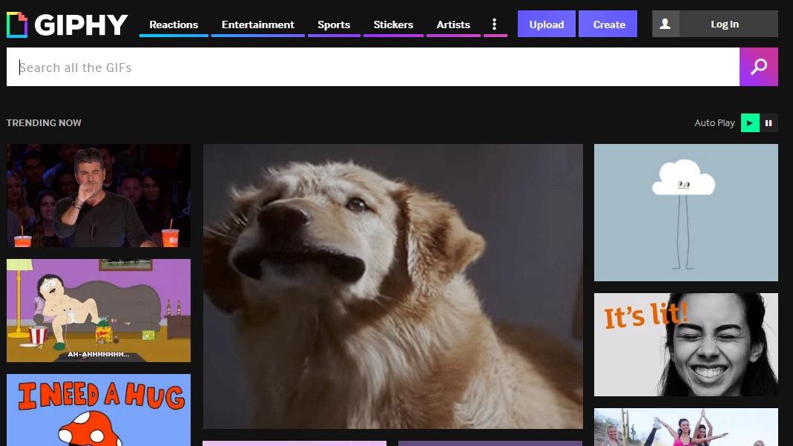Browse the Artists section
The height and width of the screenshot is (446, 793).
tap(453, 24)
